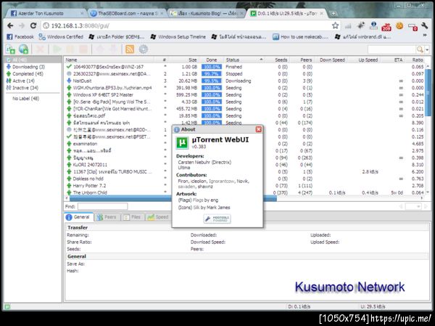Click the Silk icons link by Mark James
The width and height of the screenshot is (435, 326).
(196, 208)
